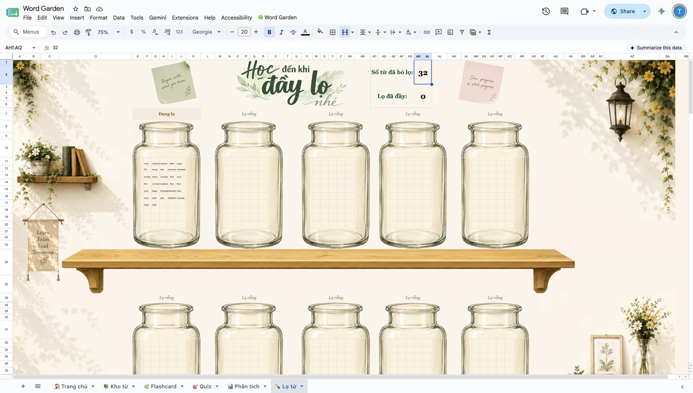Open the Sheets home icon

(12, 12)
